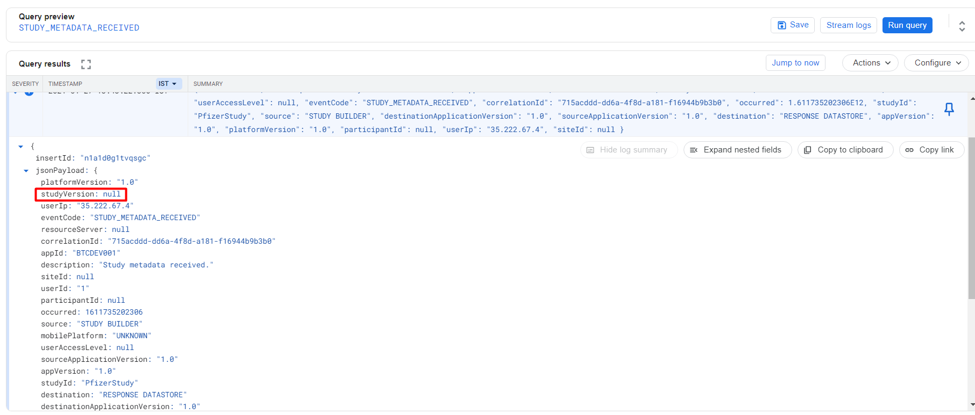Click the STUDY_METADATA_RECEIVED query text
This screenshot has height=415, width=975.
pyautogui.click(x=79, y=28)
